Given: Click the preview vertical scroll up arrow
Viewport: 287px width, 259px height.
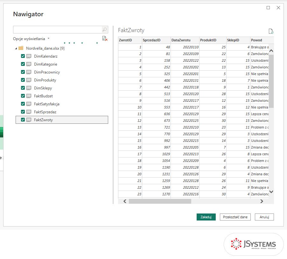Looking at the screenshot, I should [x=271, y=51].
